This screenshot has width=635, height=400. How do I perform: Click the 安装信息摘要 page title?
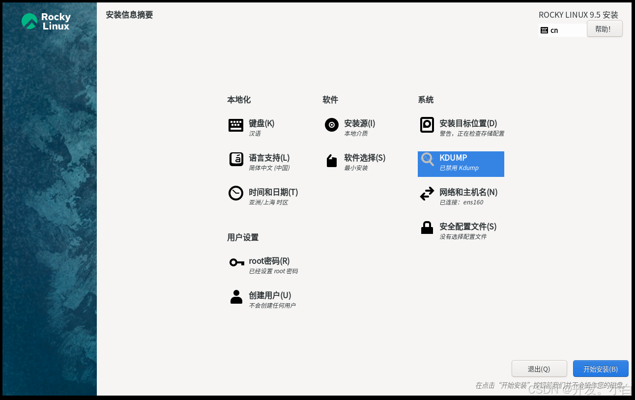(x=129, y=15)
